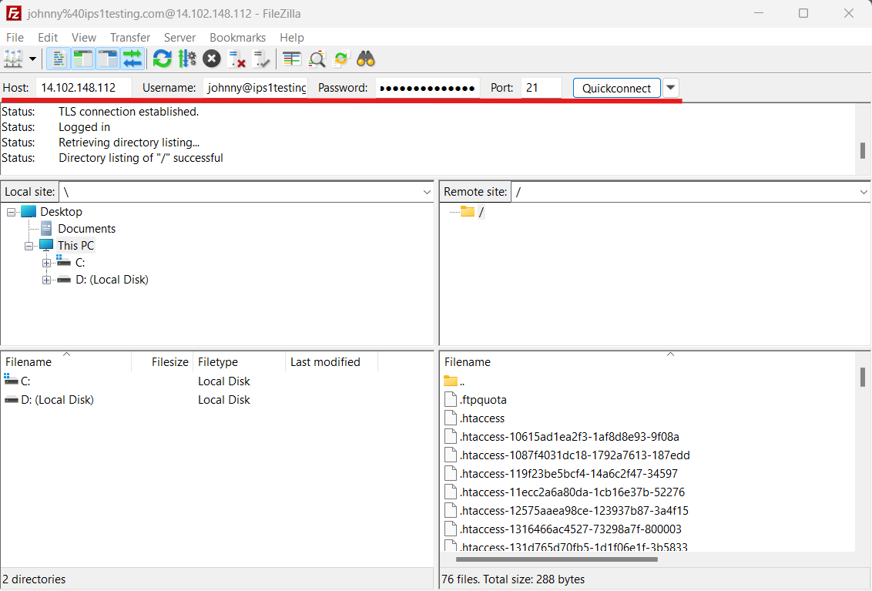Toggle directory comparison icon
This screenshot has width=872, height=591.
pyautogui.click(x=317, y=59)
